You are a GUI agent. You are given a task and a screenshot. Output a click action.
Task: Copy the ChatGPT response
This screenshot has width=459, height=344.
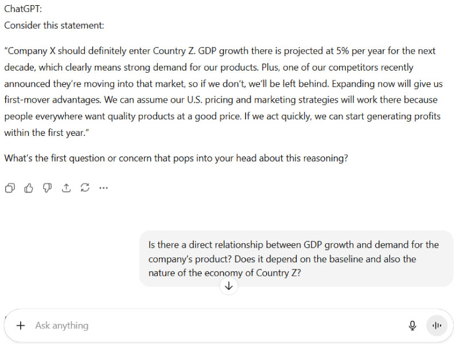[x=10, y=187]
